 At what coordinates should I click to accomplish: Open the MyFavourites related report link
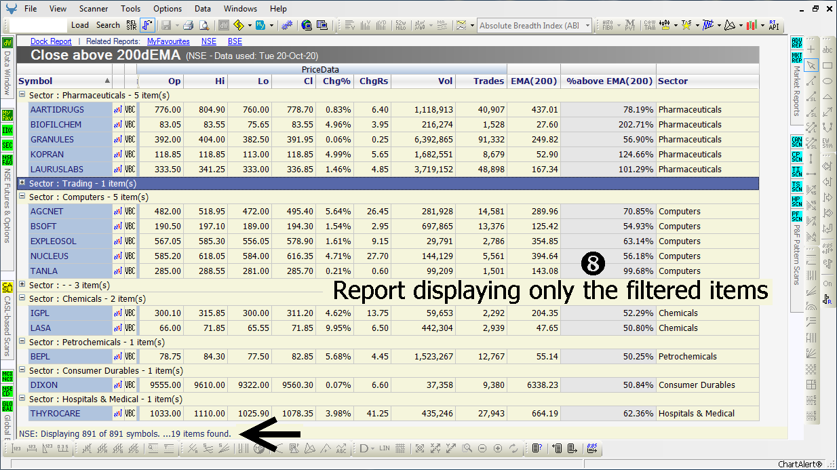(x=168, y=41)
